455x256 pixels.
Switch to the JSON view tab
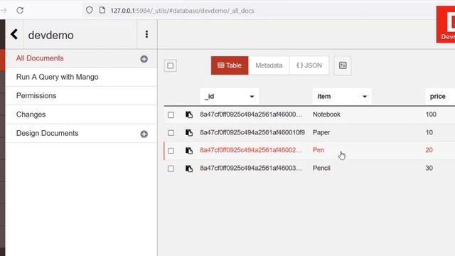[x=309, y=65]
